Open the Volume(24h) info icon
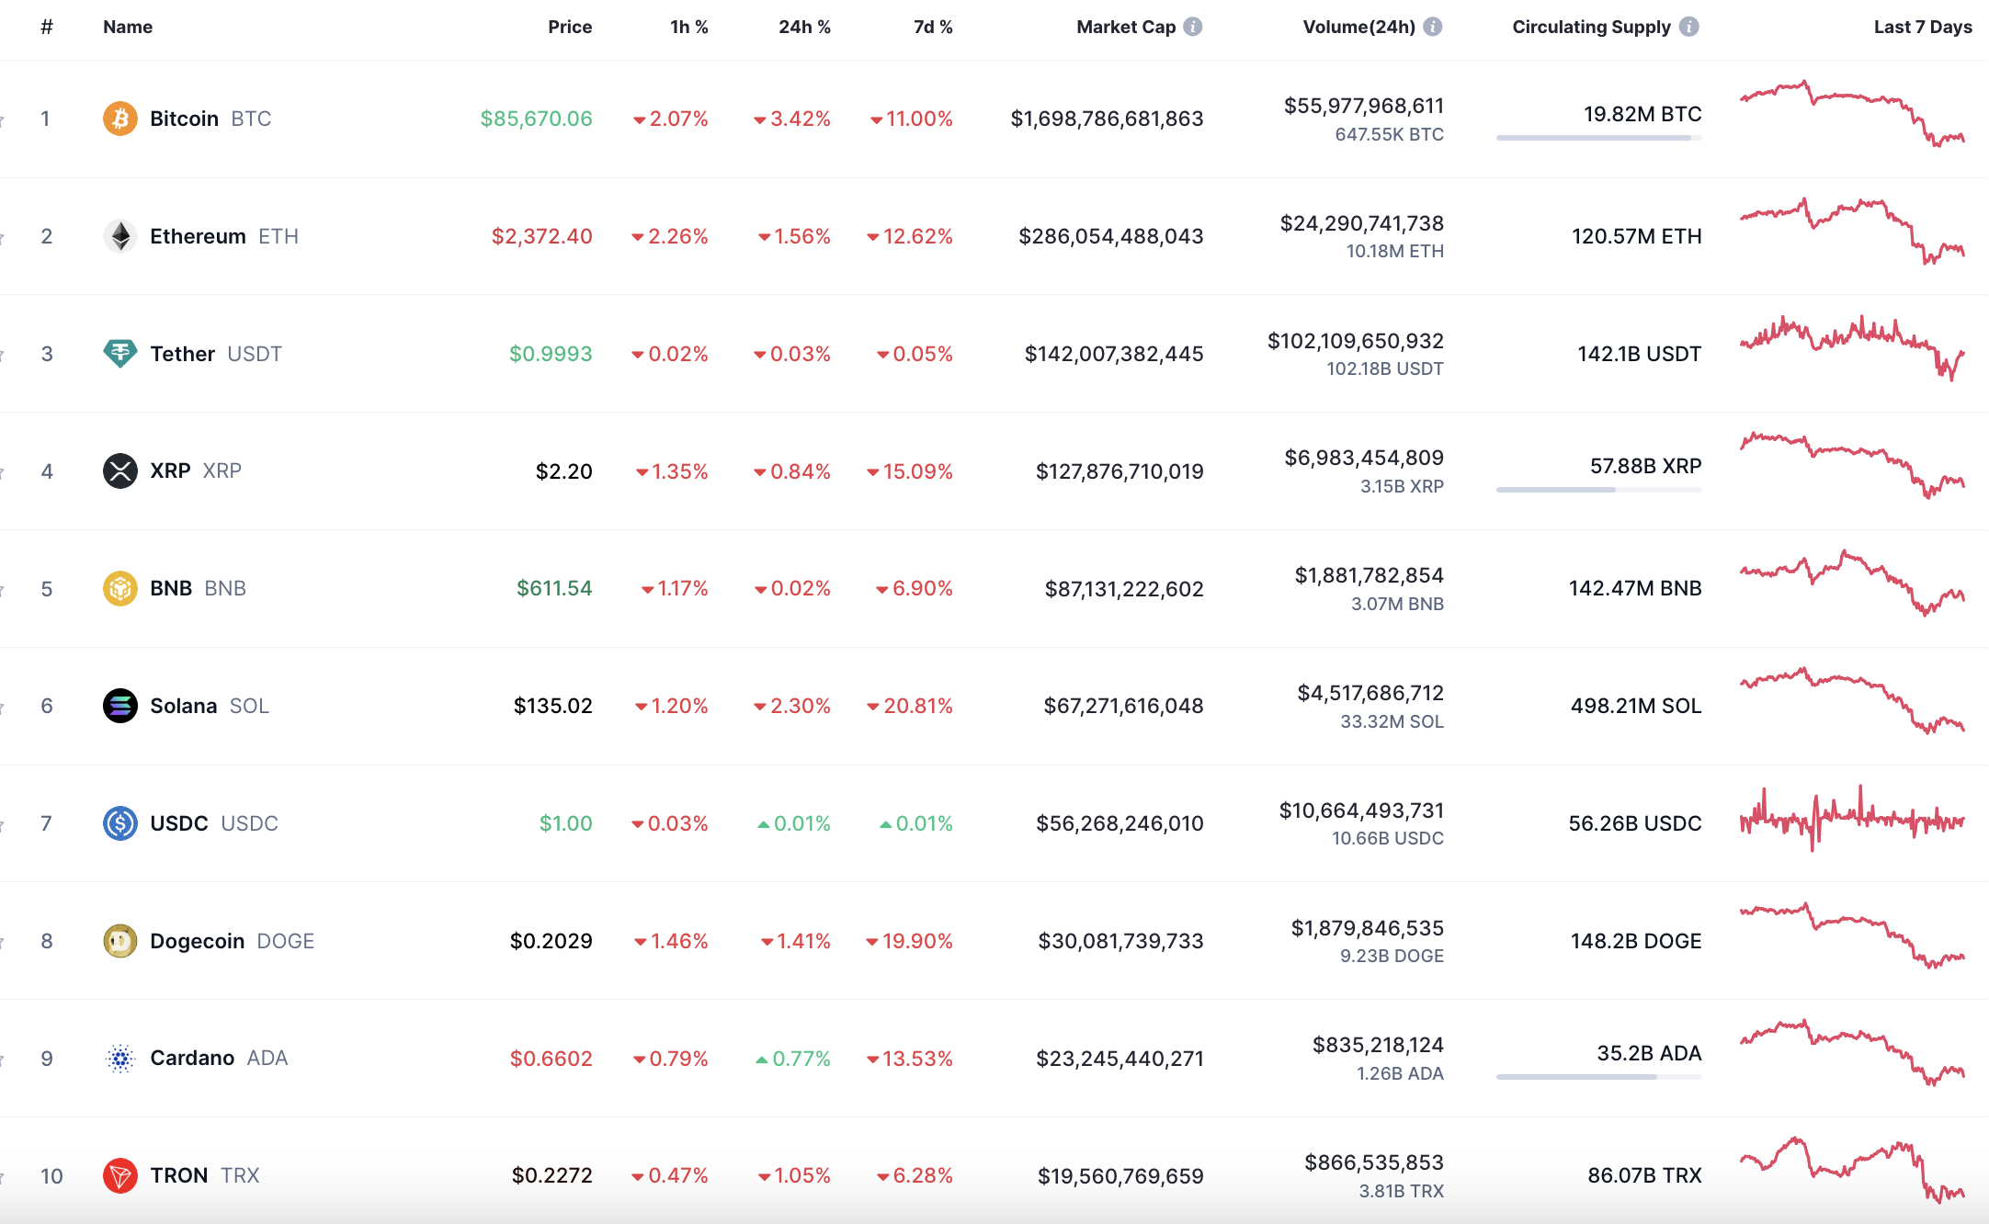 [x=1433, y=27]
